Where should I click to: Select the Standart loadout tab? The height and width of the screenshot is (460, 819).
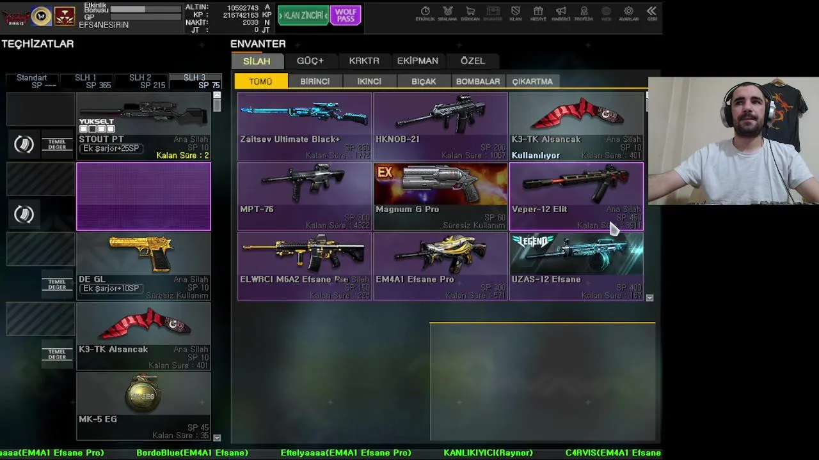(x=32, y=81)
